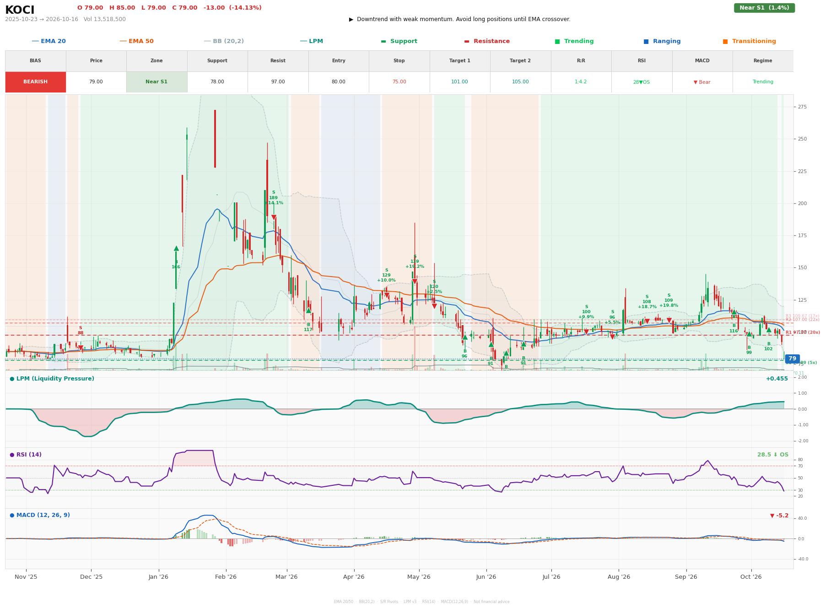Image resolution: width=825 pixels, height=609 pixels.
Task: Click the sell marker labeled S 88
Action: click(x=81, y=348)
